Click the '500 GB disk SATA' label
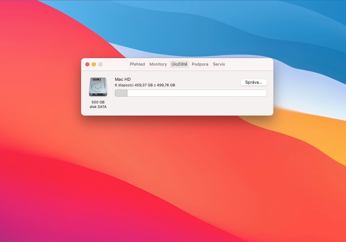 click(x=98, y=104)
